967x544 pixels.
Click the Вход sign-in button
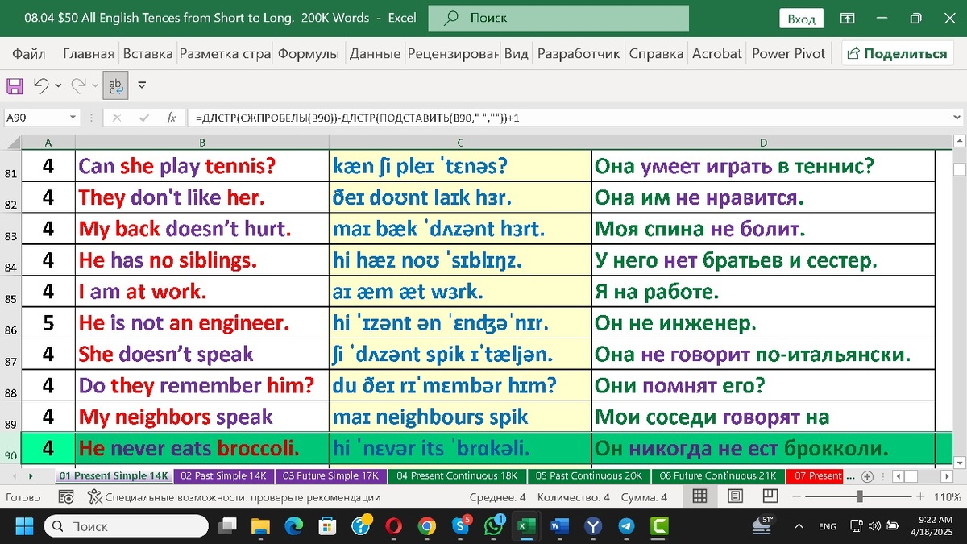pos(801,19)
